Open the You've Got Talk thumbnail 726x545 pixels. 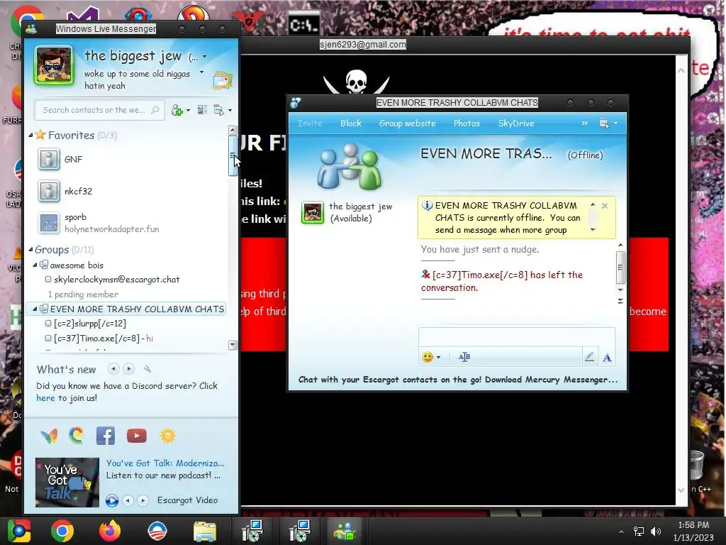pyautogui.click(x=67, y=483)
